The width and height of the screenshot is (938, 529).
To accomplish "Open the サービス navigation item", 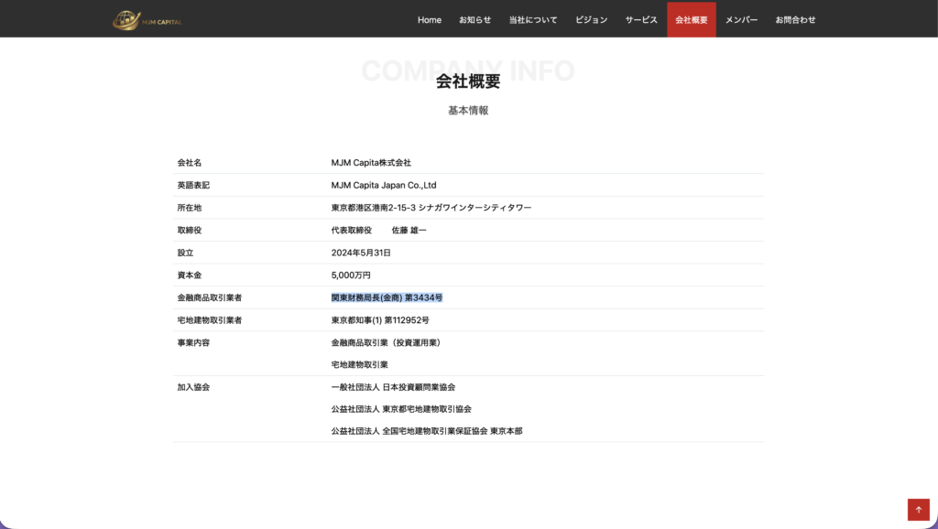I will 641,20.
